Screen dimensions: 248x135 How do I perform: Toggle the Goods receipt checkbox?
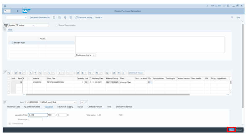[x=9, y=124]
